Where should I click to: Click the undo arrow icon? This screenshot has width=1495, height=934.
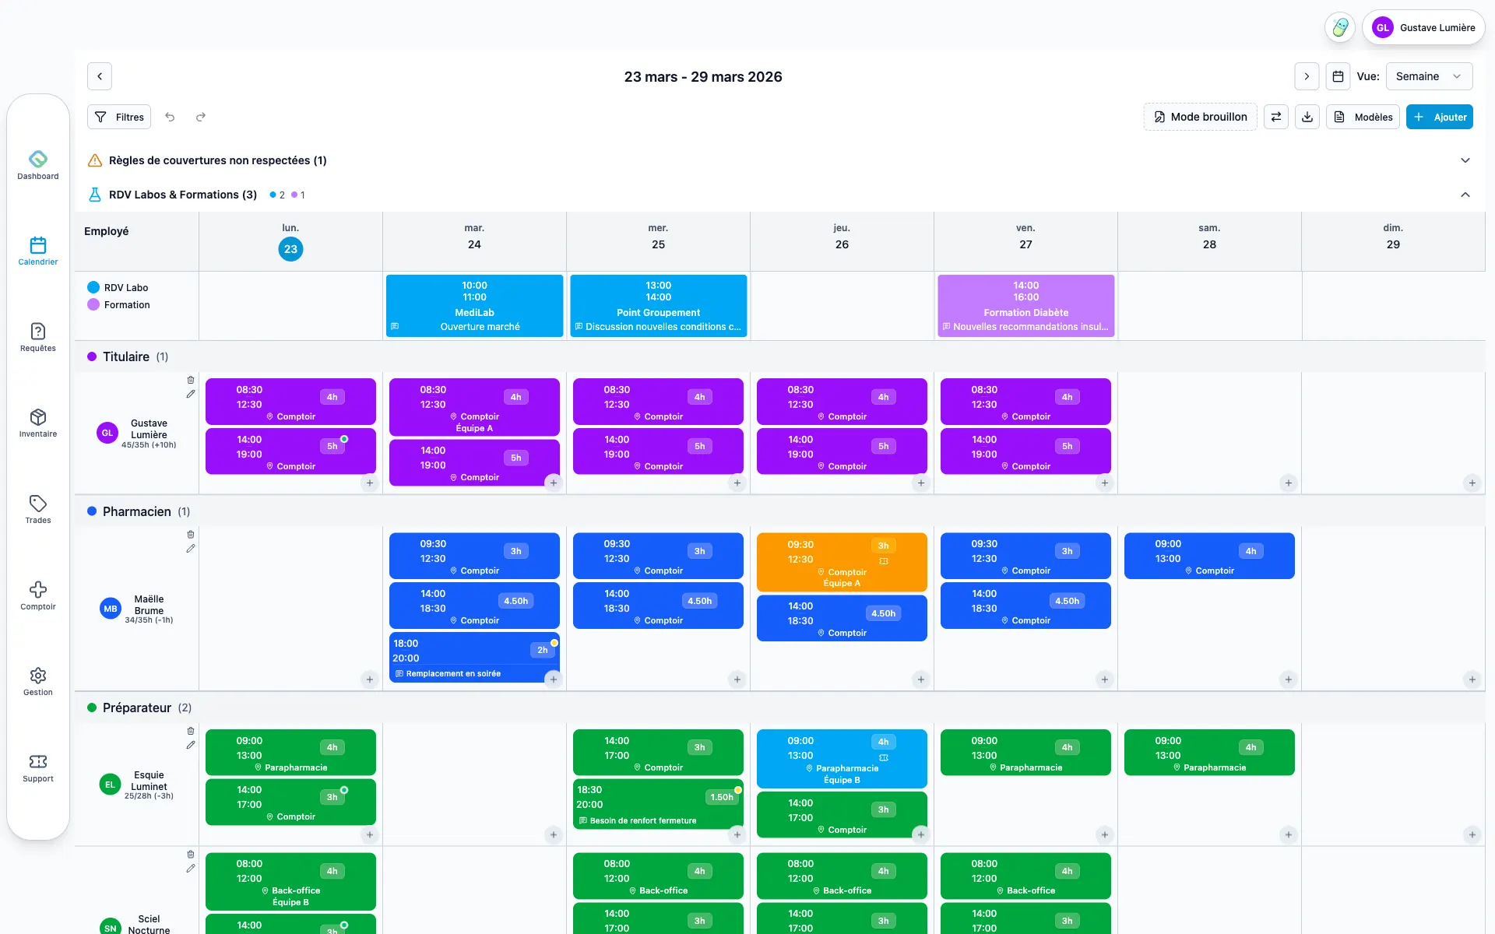tap(171, 117)
